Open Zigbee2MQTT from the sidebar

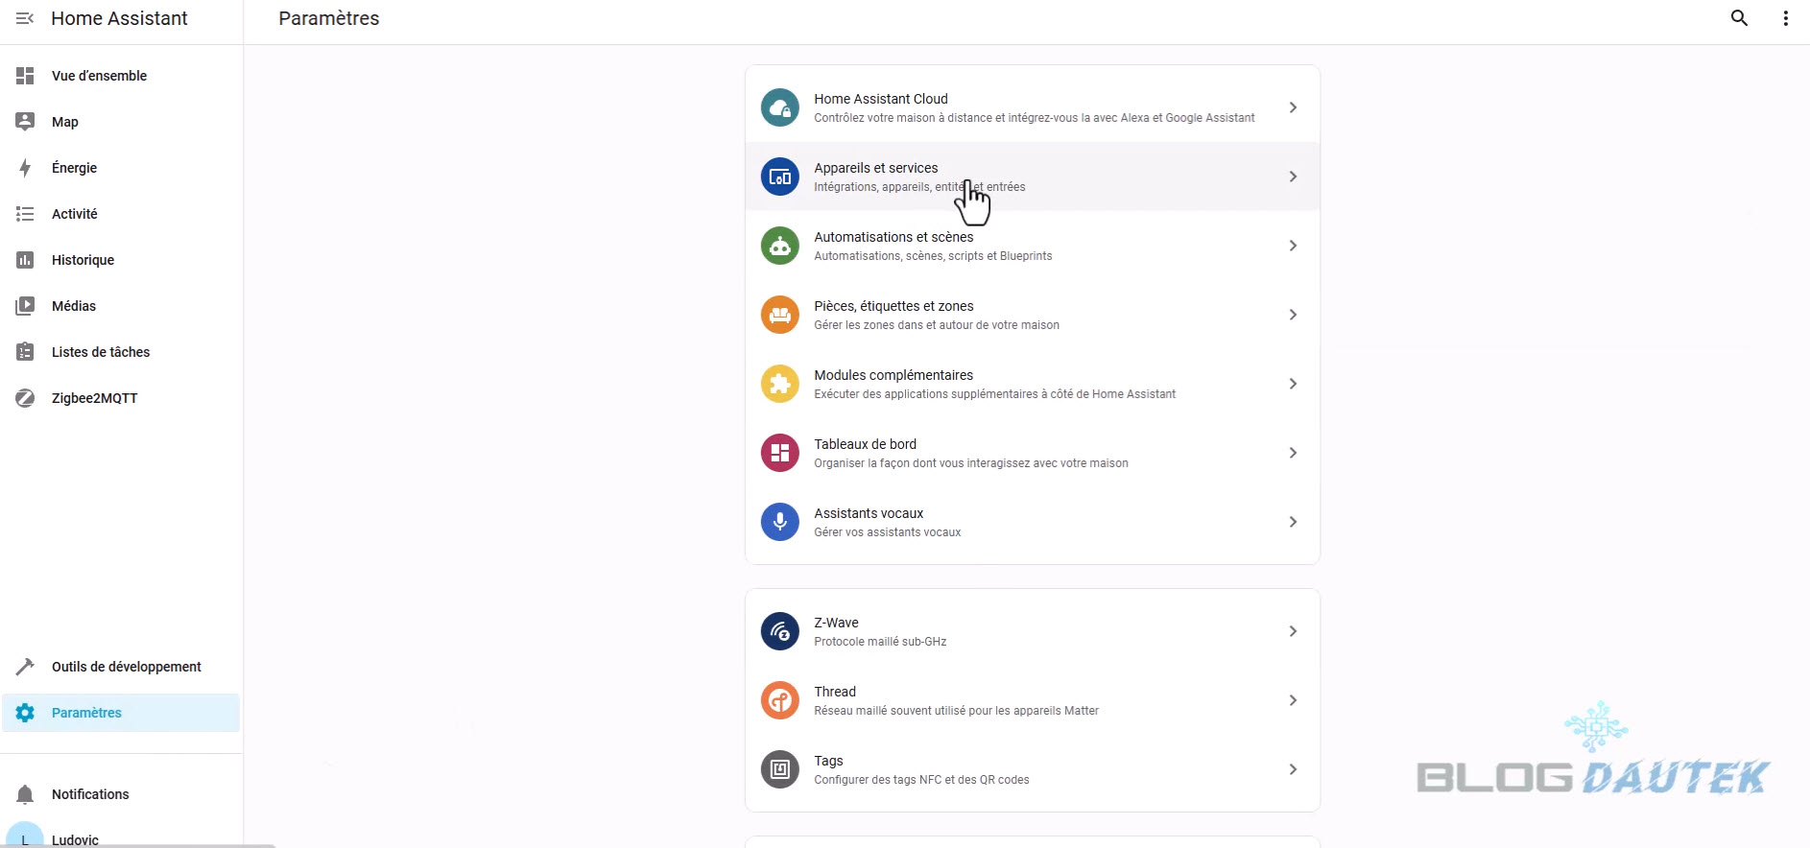click(94, 398)
